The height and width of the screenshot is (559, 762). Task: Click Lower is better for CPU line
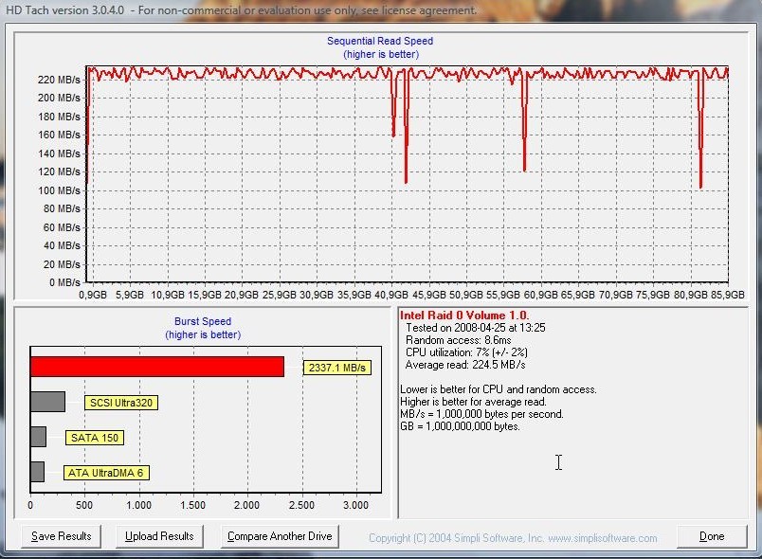(x=499, y=389)
